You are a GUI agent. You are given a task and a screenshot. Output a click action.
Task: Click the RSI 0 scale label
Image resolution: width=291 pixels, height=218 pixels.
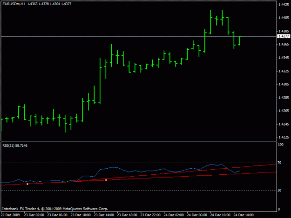tap(279, 209)
